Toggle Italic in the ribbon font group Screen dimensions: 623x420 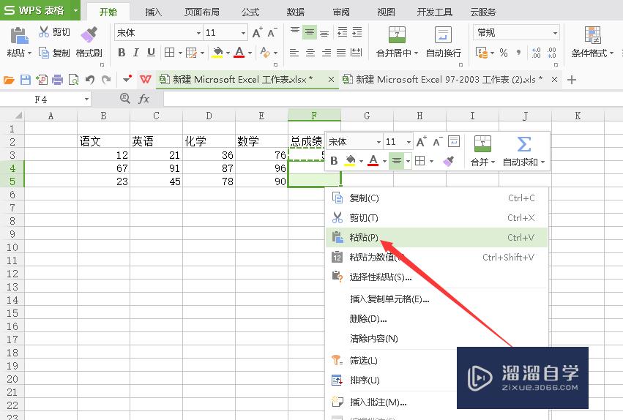coord(136,53)
